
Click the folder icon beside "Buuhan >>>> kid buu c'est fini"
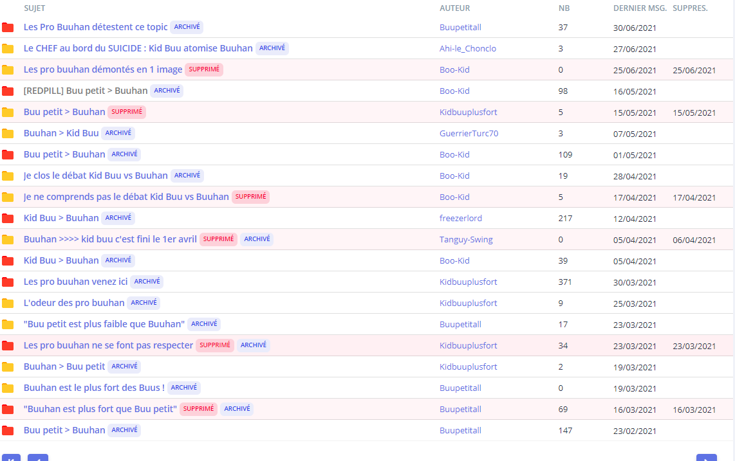point(8,239)
